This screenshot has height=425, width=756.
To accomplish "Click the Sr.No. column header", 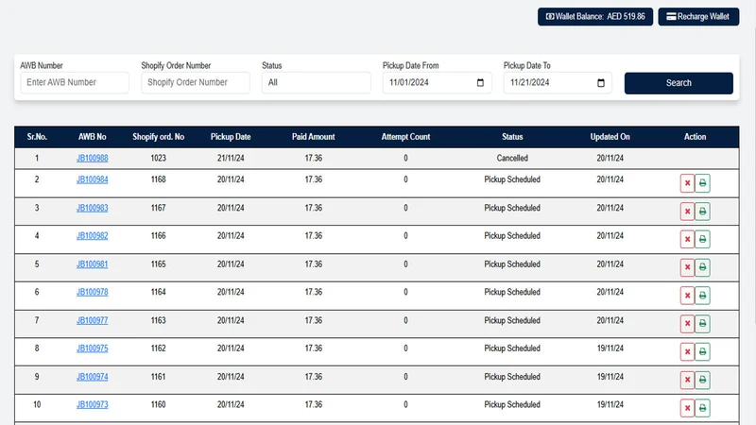I will click(x=37, y=137).
